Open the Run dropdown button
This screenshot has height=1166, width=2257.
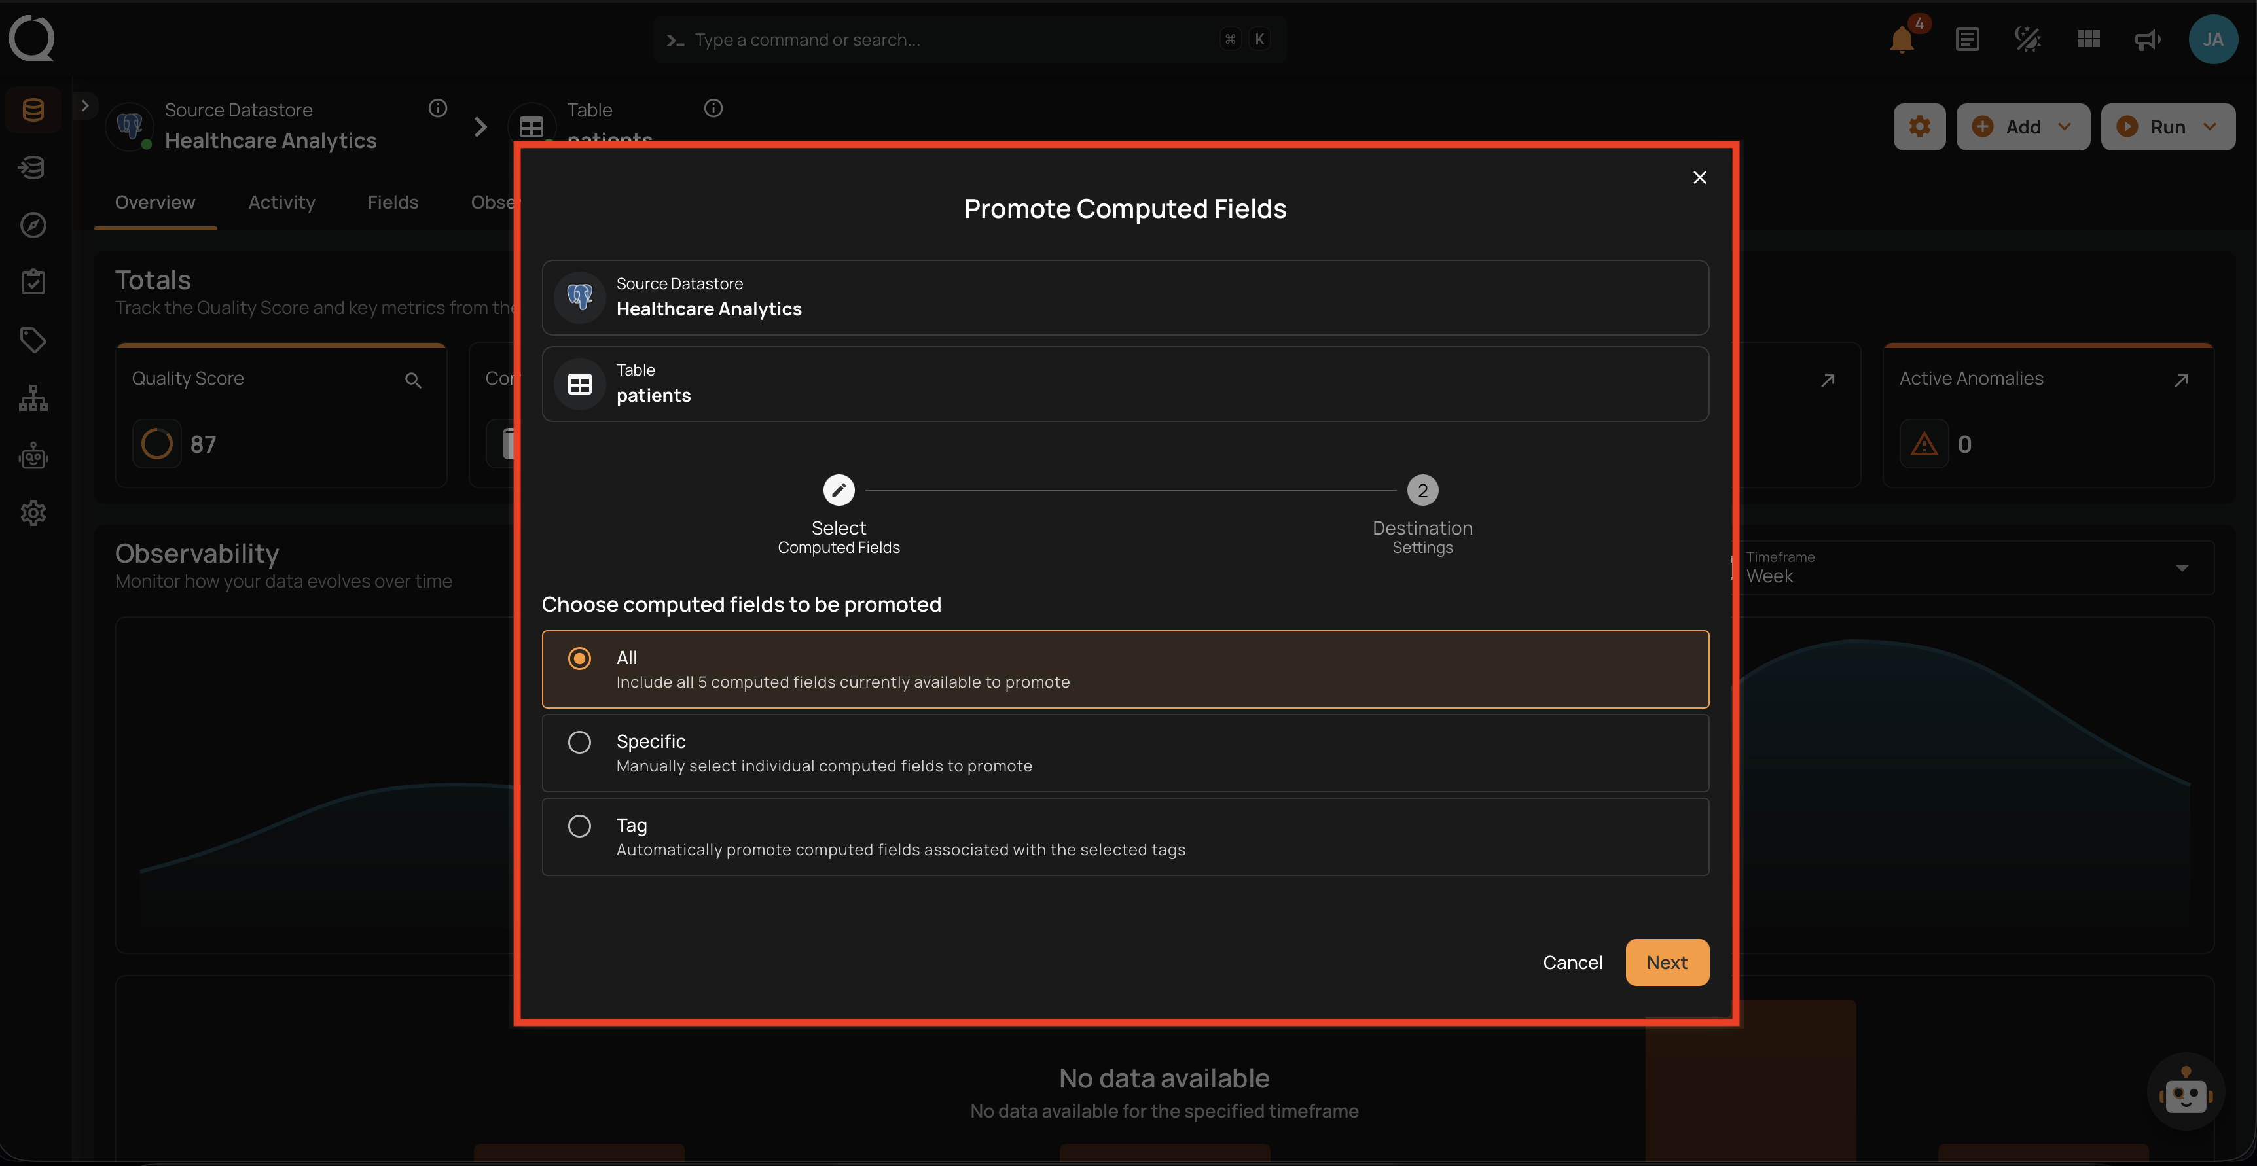[x=2167, y=126]
